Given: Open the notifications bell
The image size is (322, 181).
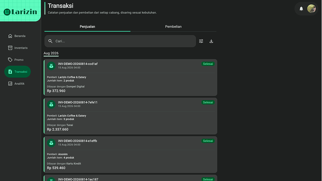Looking at the screenshot, I should (x=301, y=8).
